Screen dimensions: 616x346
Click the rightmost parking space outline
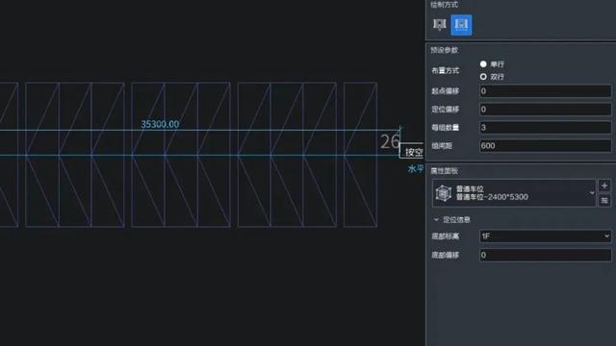pyautogui.click(x=360, y=155)
